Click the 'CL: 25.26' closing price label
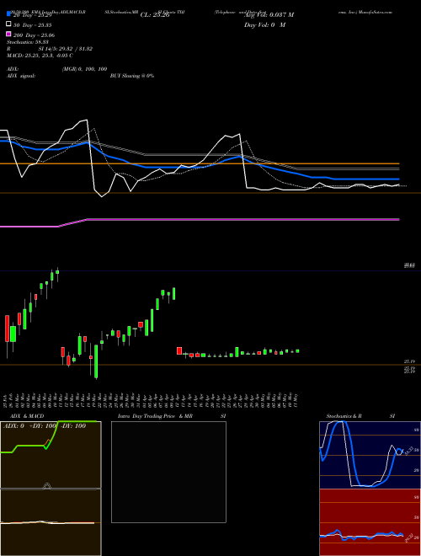 click(x=155, y=15)
